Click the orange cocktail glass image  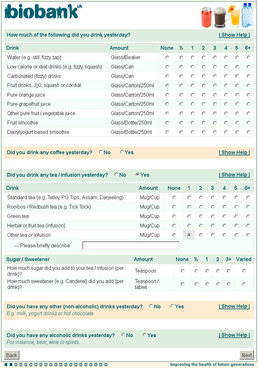click(x=235, y=16)
